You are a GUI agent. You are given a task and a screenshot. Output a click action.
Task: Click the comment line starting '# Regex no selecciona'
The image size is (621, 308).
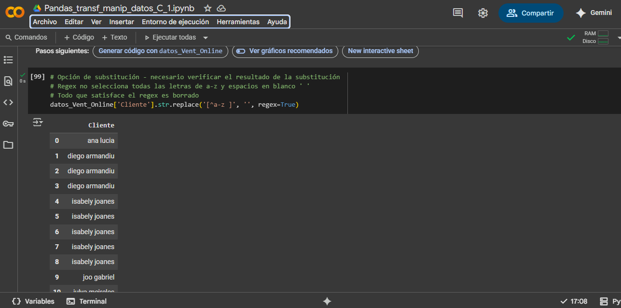(x=180, y=86)
